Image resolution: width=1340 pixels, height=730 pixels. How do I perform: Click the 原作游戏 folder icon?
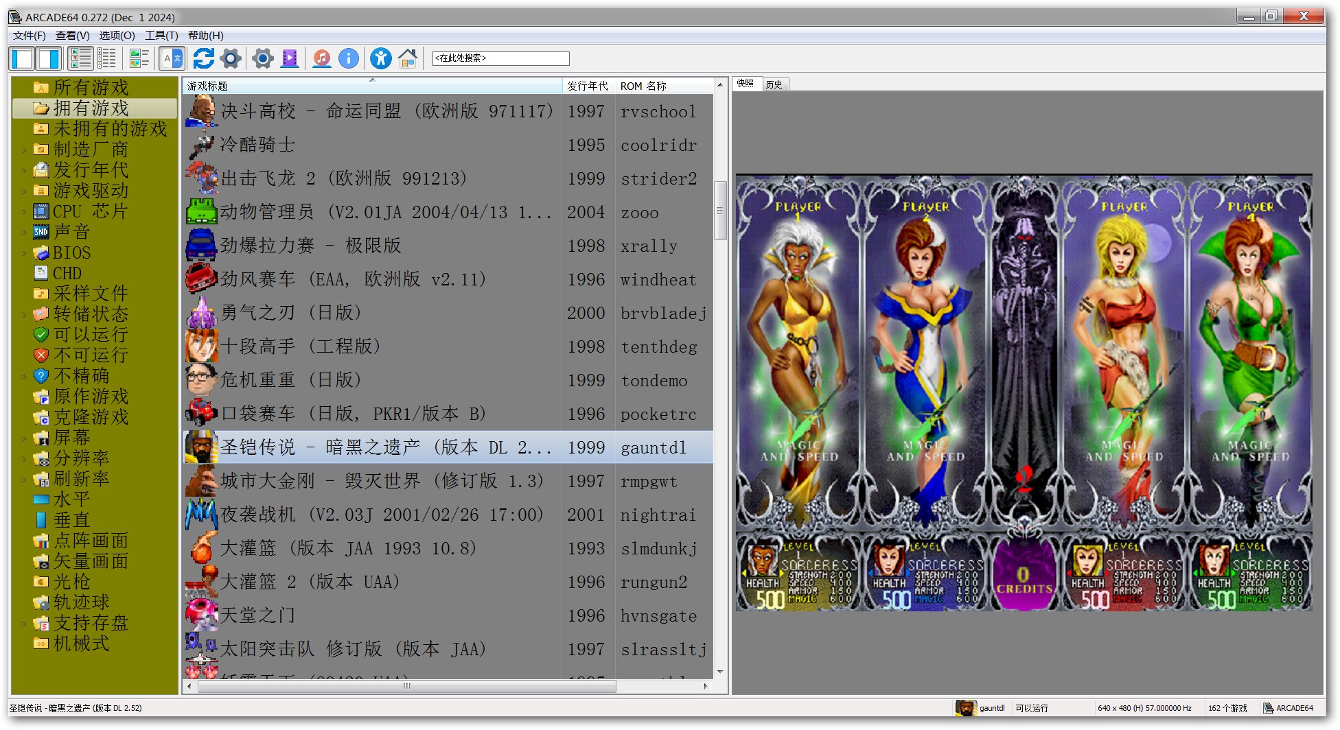pos(41,397)
